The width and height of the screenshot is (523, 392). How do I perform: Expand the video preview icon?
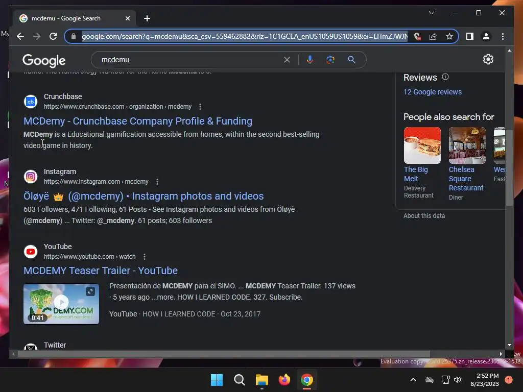pos(90,291)
